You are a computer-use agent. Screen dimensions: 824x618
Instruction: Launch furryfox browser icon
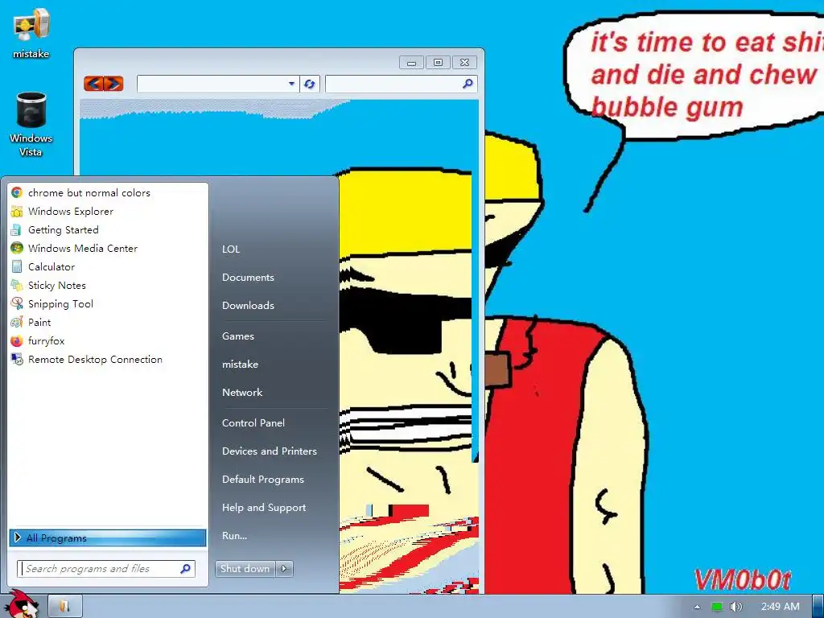(17, 341)
